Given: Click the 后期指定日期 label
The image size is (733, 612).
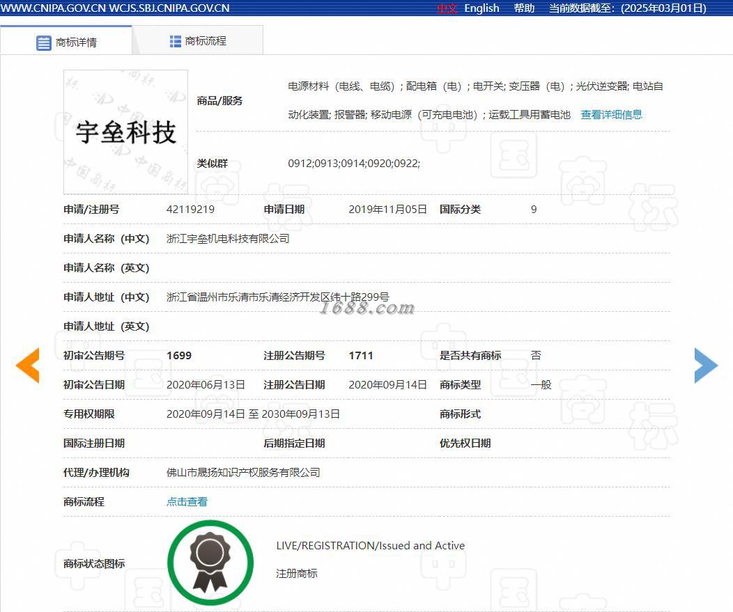Looking at the screenshot, I should (x=294, y=444).
